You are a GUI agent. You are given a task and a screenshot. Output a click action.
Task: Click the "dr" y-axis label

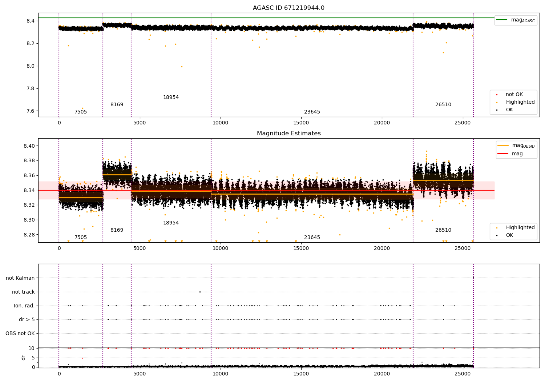(24, 358)
